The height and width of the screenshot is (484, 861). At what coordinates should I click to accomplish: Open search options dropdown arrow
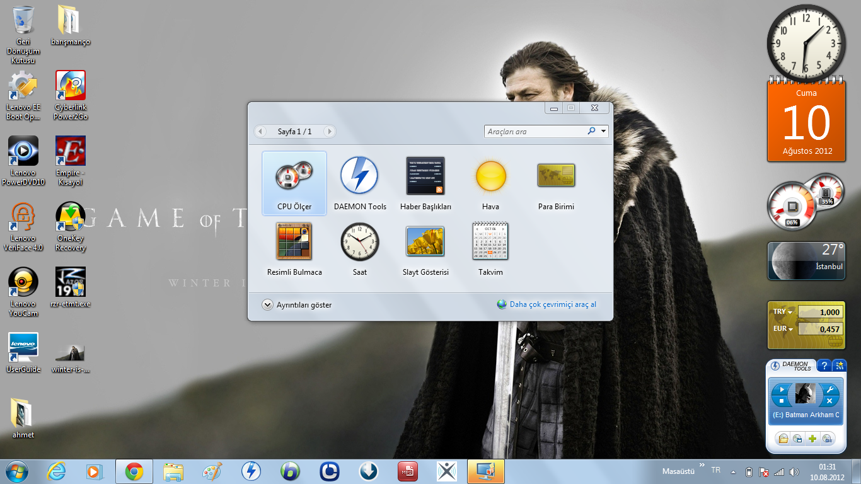(x=604, y=131)
